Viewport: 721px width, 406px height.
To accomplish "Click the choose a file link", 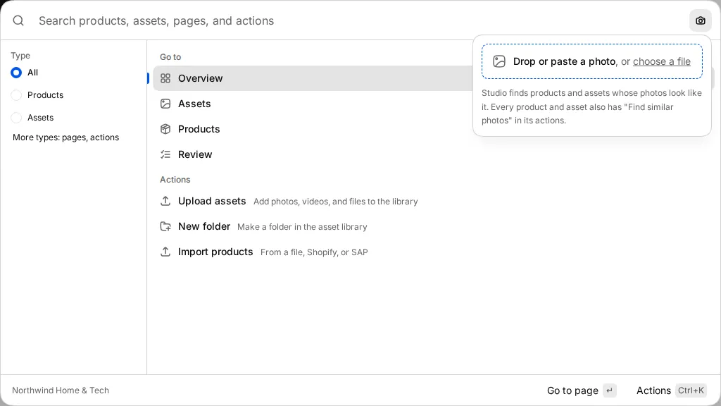I will (x=662, y=61).
